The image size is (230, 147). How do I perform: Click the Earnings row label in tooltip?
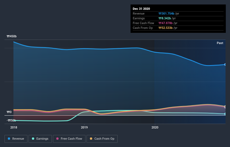[x=139, y=18]
